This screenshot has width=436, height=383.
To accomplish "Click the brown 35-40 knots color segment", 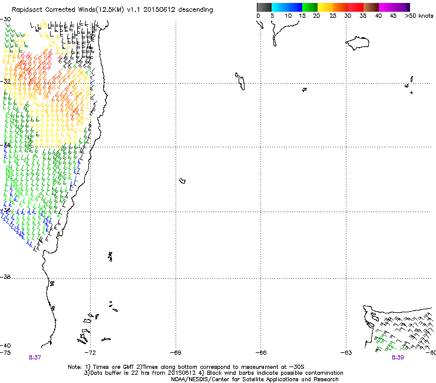I will point(371,7).
